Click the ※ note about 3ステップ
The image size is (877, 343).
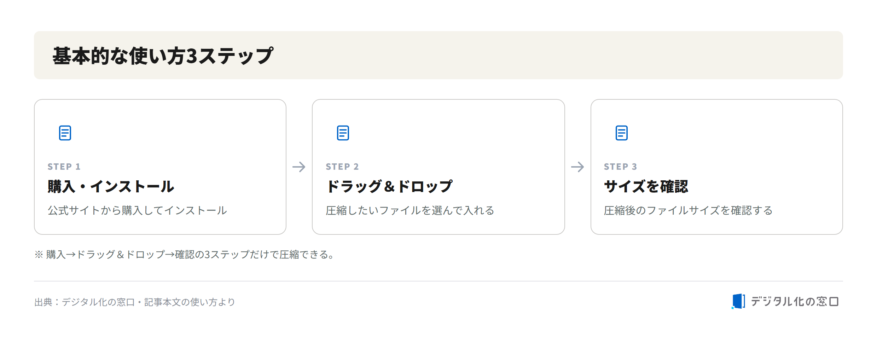click(185, 255)
